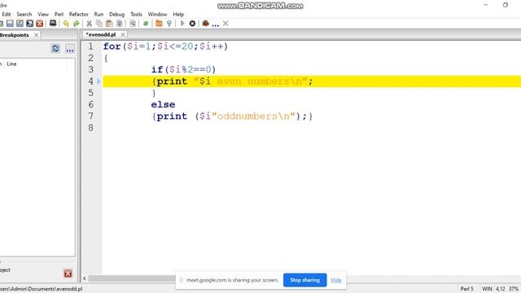Close the evenodd.pl editor tab
Image resolution: width=521 pixels, height=293 pixels.
(x=123, y=34)
